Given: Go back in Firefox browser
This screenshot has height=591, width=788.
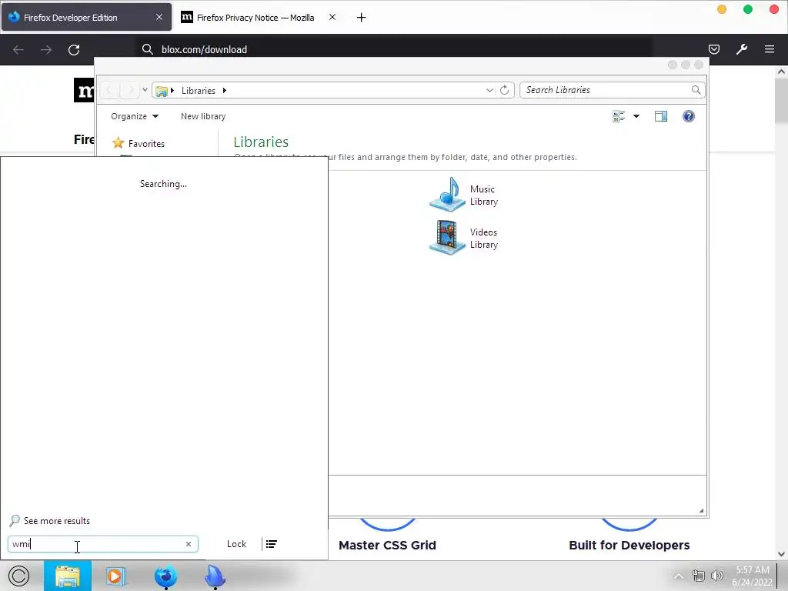Looking at the screenshot, I should (18, 50).
